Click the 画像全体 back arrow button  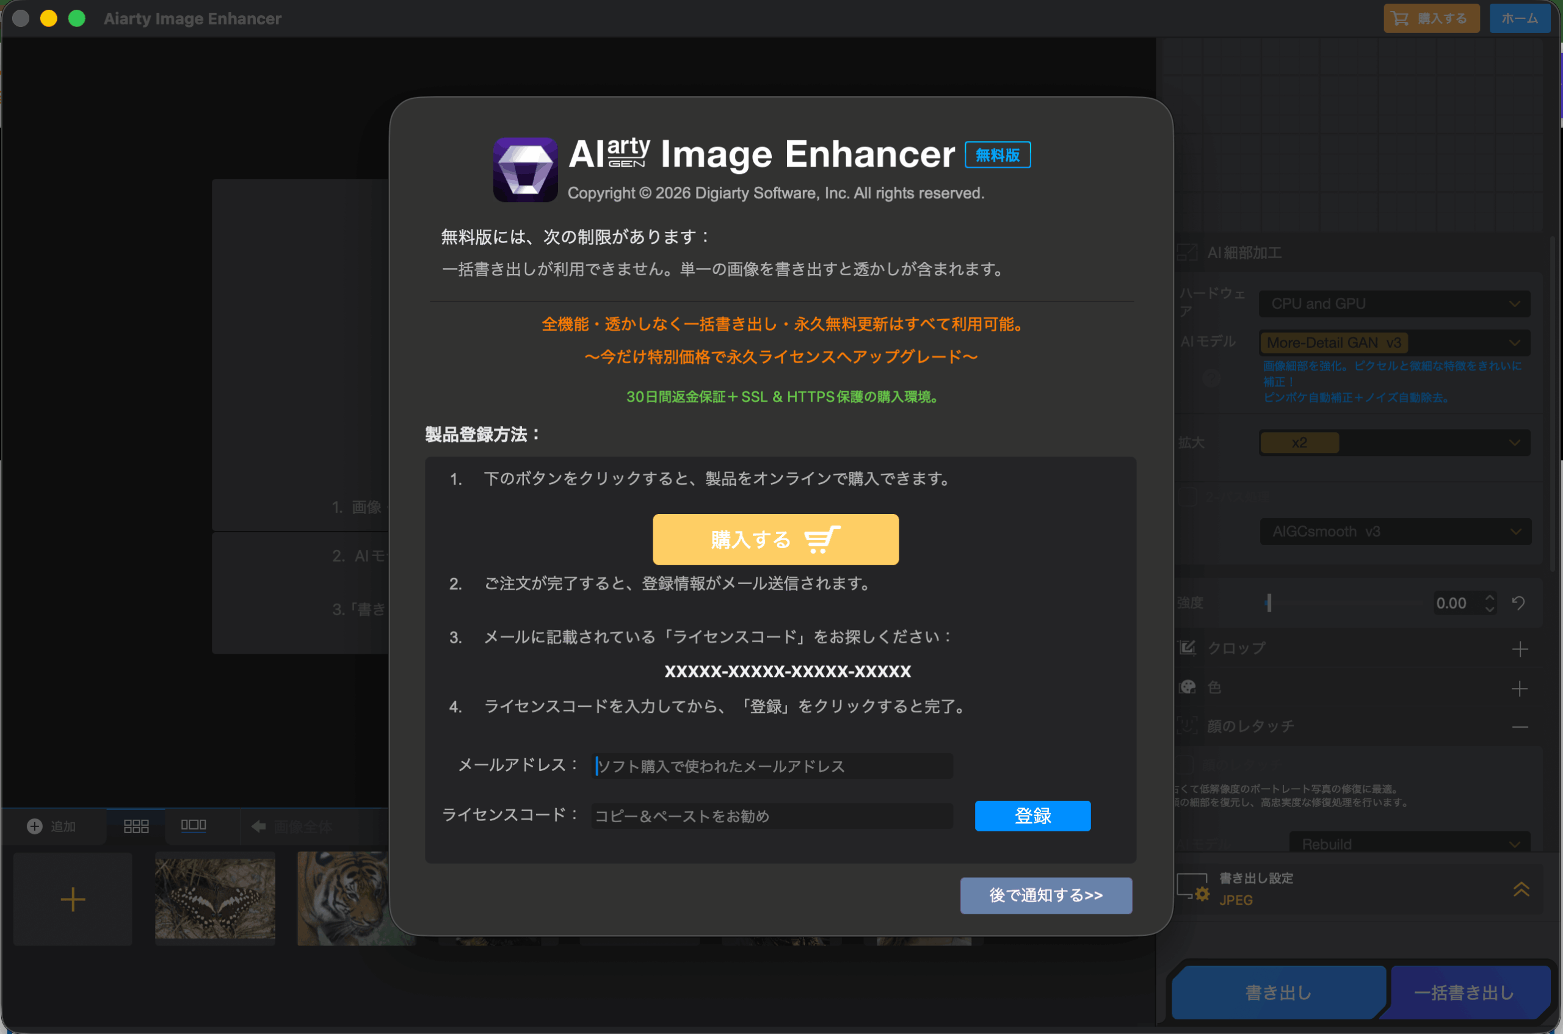click(291, 826)
